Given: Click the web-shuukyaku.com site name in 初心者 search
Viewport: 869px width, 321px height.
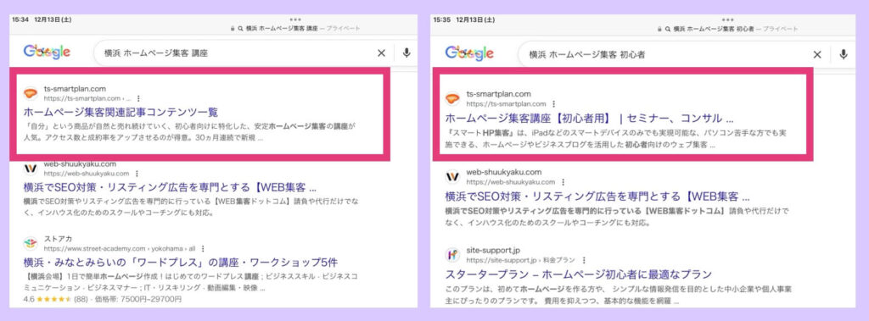Looking at the screenshot, I should pyautogui.click(x=504, y=172).
